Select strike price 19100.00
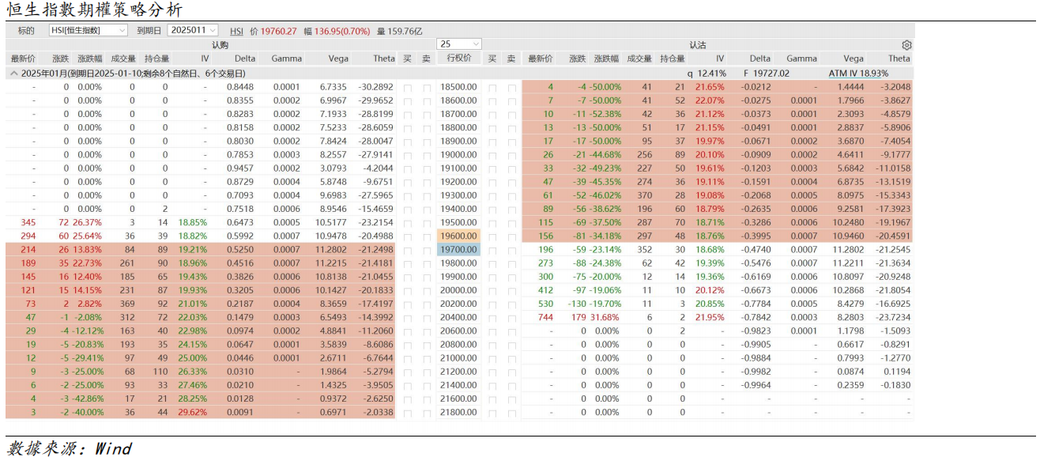 (459, 168)
